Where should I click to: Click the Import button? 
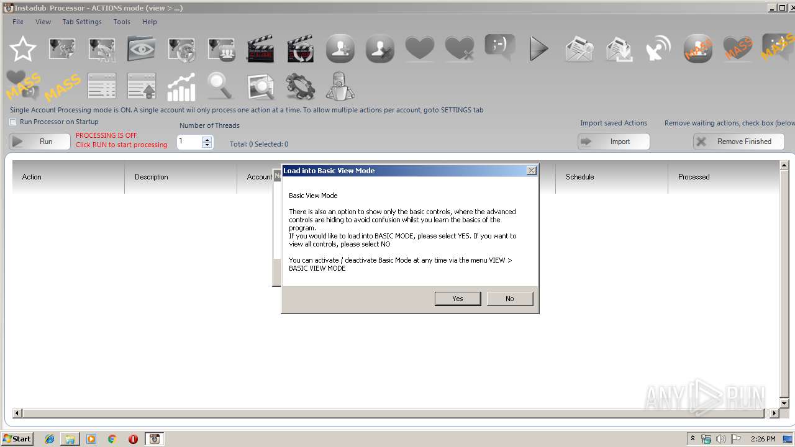click(x=614, y=142)
